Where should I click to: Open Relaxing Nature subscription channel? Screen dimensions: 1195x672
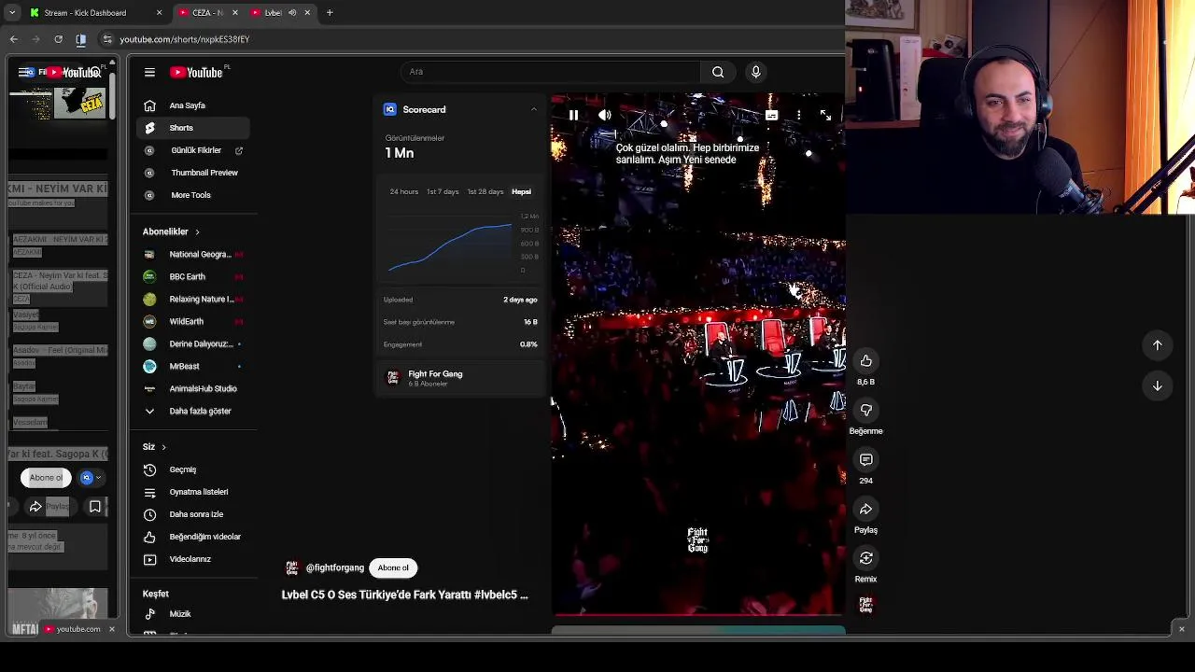coord(192,299)
